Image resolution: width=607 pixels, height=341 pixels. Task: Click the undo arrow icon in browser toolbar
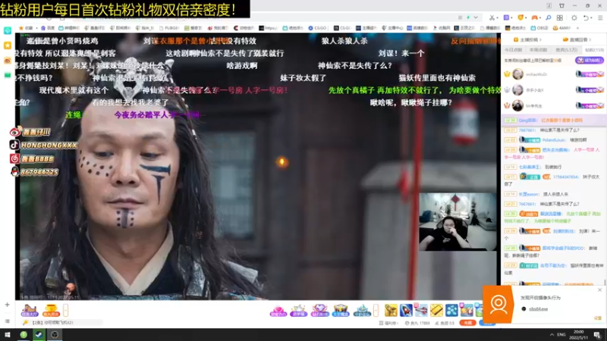point(586,17)
